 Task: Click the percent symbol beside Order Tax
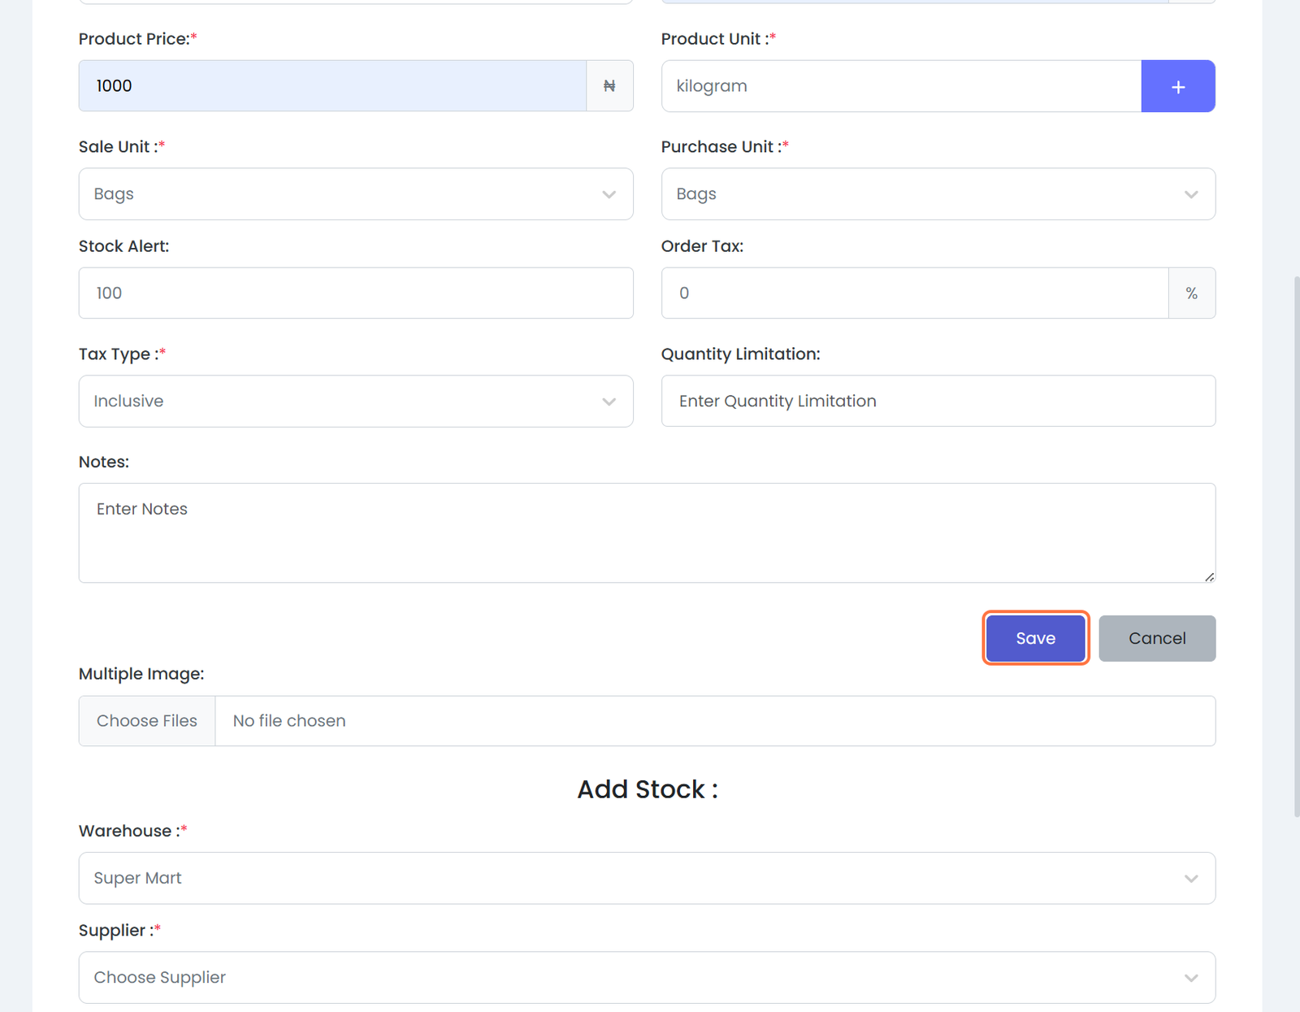1191,293
